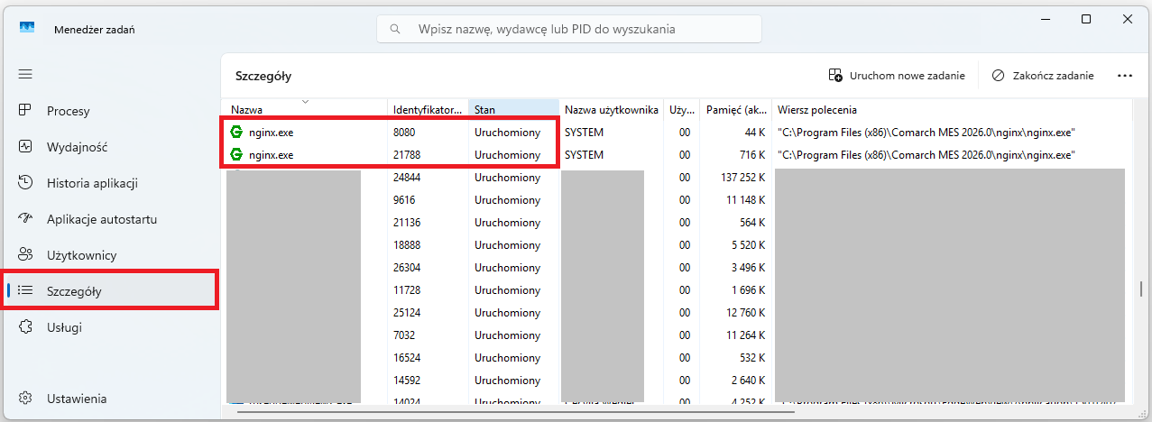Open the hamburger navigation menu icon
Image resolution: width=1152 pixels, height=422 pixels.
[x=25, y=74]
